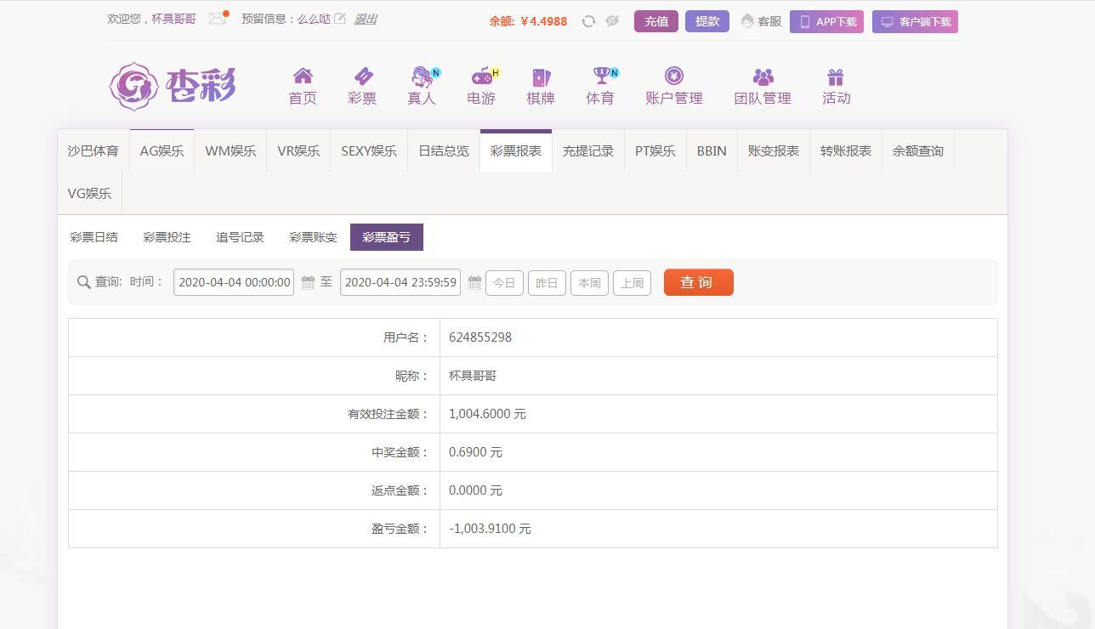Open the 团队管理 team icon
The height and width of the screenshot is (629, 1095).
pyautogui.click(x=763, y=76)
